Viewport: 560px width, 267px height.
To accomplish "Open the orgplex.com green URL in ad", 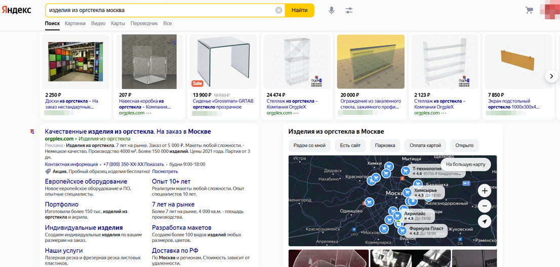I will pyautogui.click(x=59, y=139).
